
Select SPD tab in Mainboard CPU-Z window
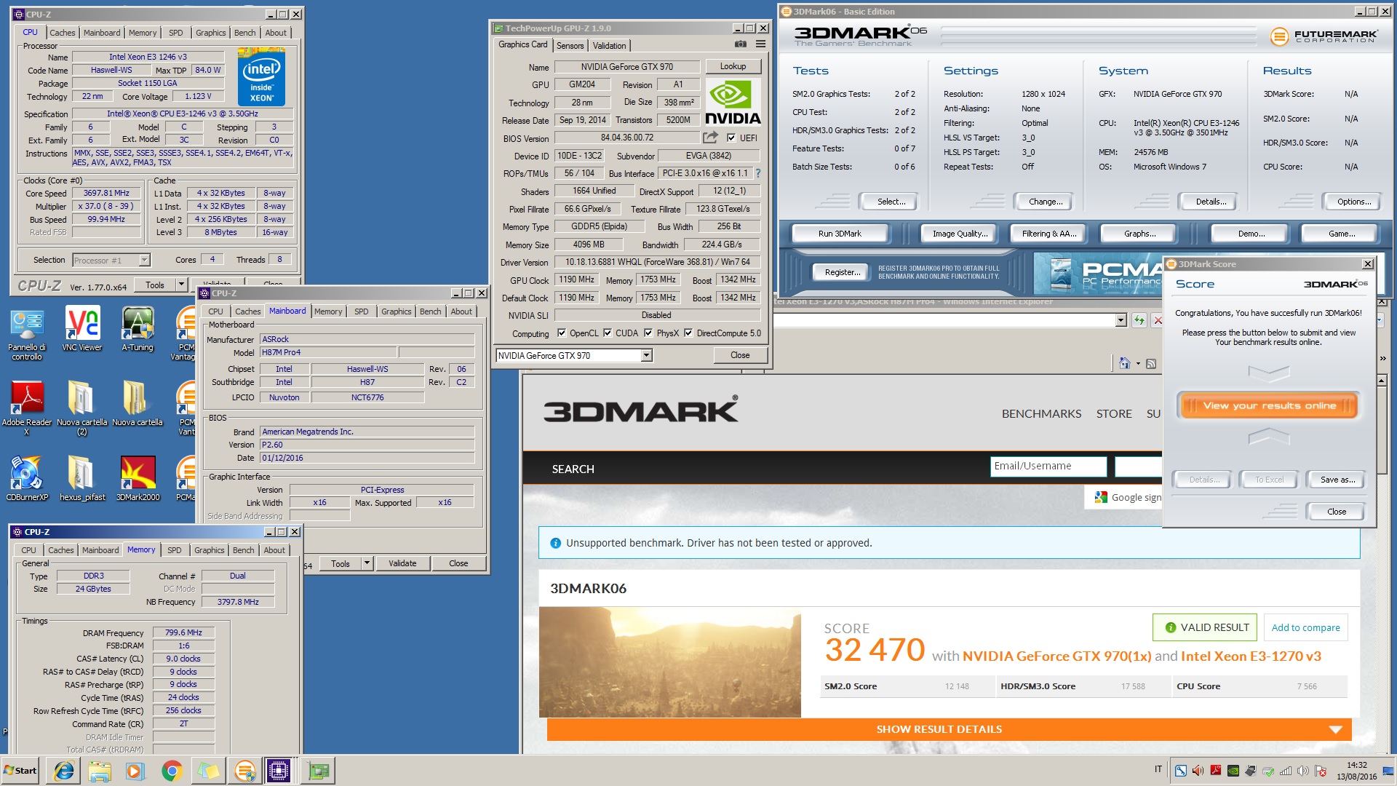coord(362,311)
